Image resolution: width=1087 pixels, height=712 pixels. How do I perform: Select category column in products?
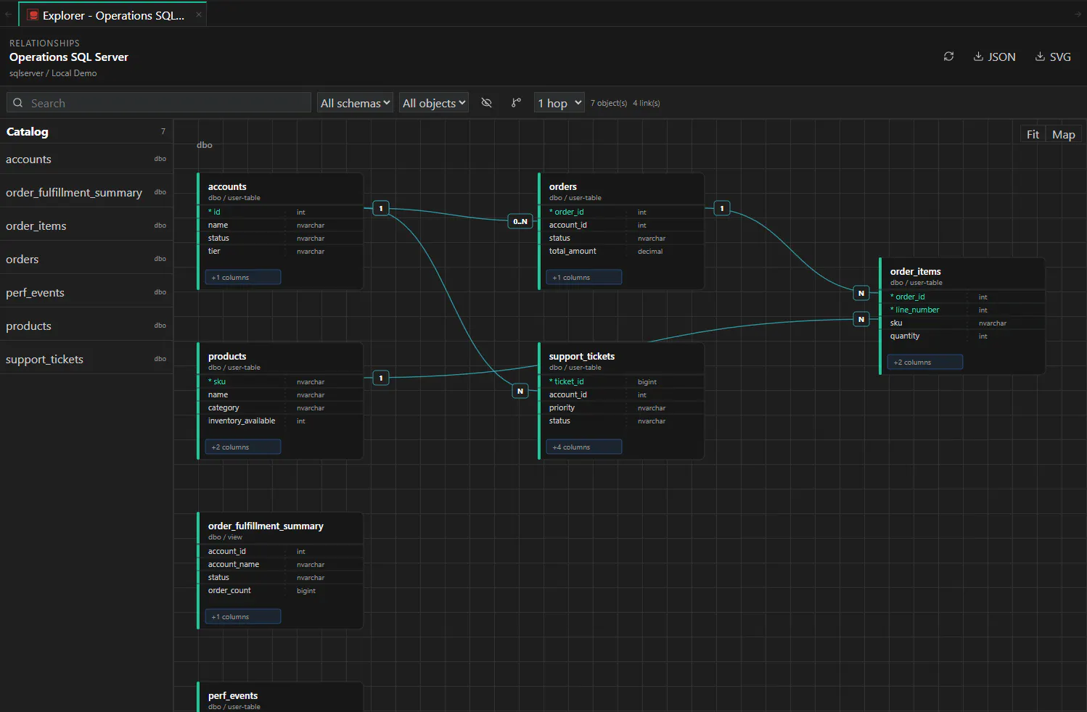click(281, 407)
